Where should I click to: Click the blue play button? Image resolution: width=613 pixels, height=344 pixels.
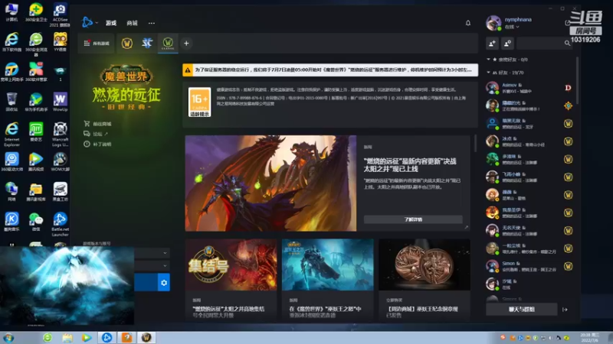[x=146, y=282]
